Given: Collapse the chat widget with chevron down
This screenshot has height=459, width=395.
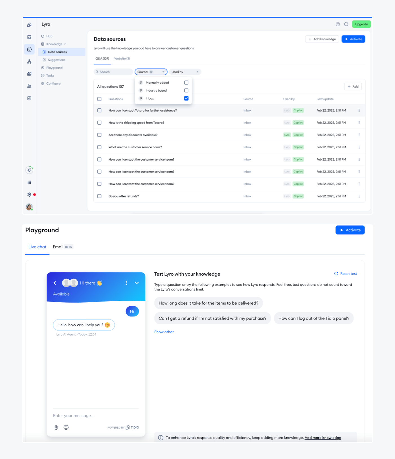Looking at the screenshot, I should click(137, 283).
